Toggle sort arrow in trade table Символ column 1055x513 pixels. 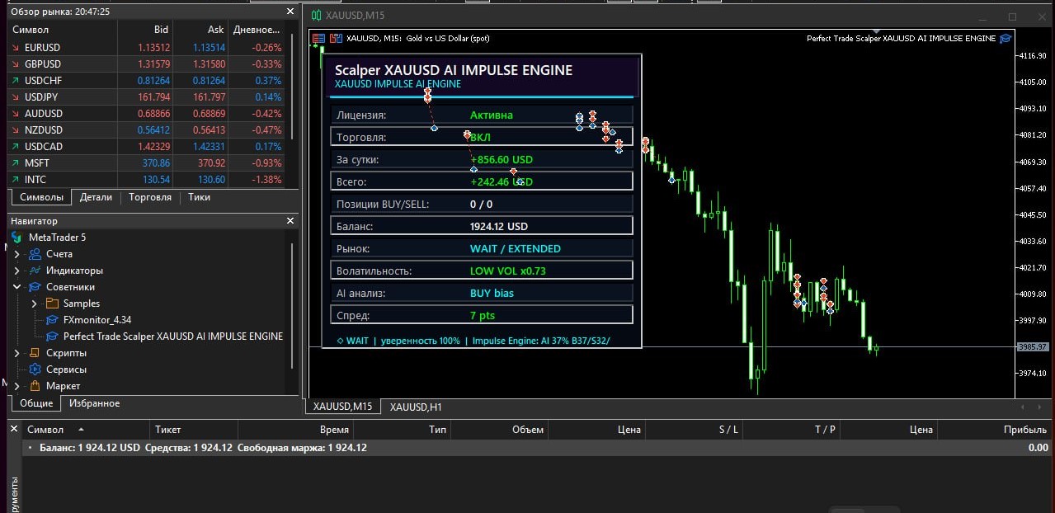click(81, 430)
